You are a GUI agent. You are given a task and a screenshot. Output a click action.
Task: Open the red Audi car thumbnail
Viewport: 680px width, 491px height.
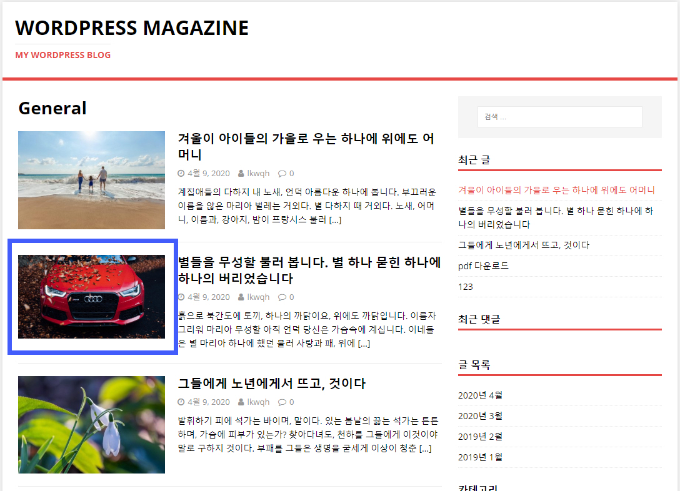[x=91, y=297]
